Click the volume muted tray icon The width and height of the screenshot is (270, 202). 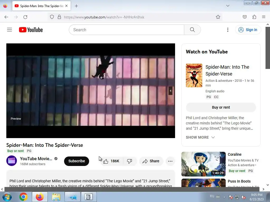pos(243,197)
